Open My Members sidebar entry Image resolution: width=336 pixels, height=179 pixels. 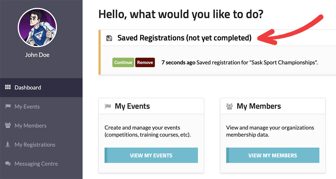[30, 126]
